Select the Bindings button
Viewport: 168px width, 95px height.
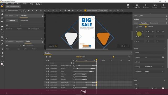[x=12, y=21]
